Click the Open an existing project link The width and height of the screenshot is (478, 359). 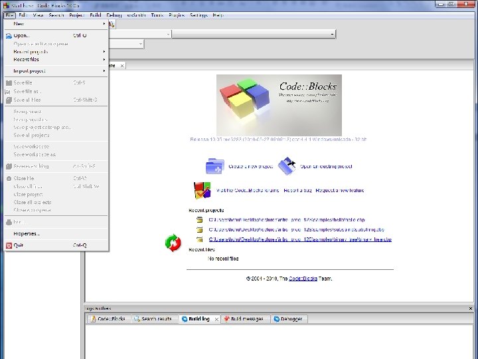point(326,166)
